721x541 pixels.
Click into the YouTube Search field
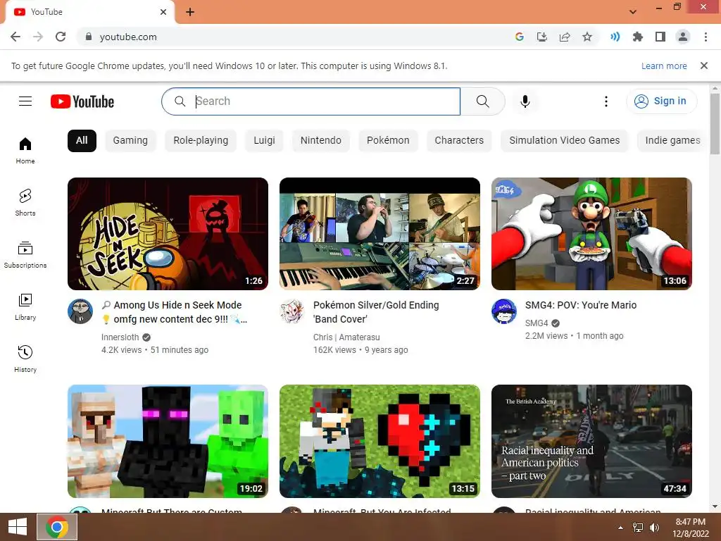[311, 101]
